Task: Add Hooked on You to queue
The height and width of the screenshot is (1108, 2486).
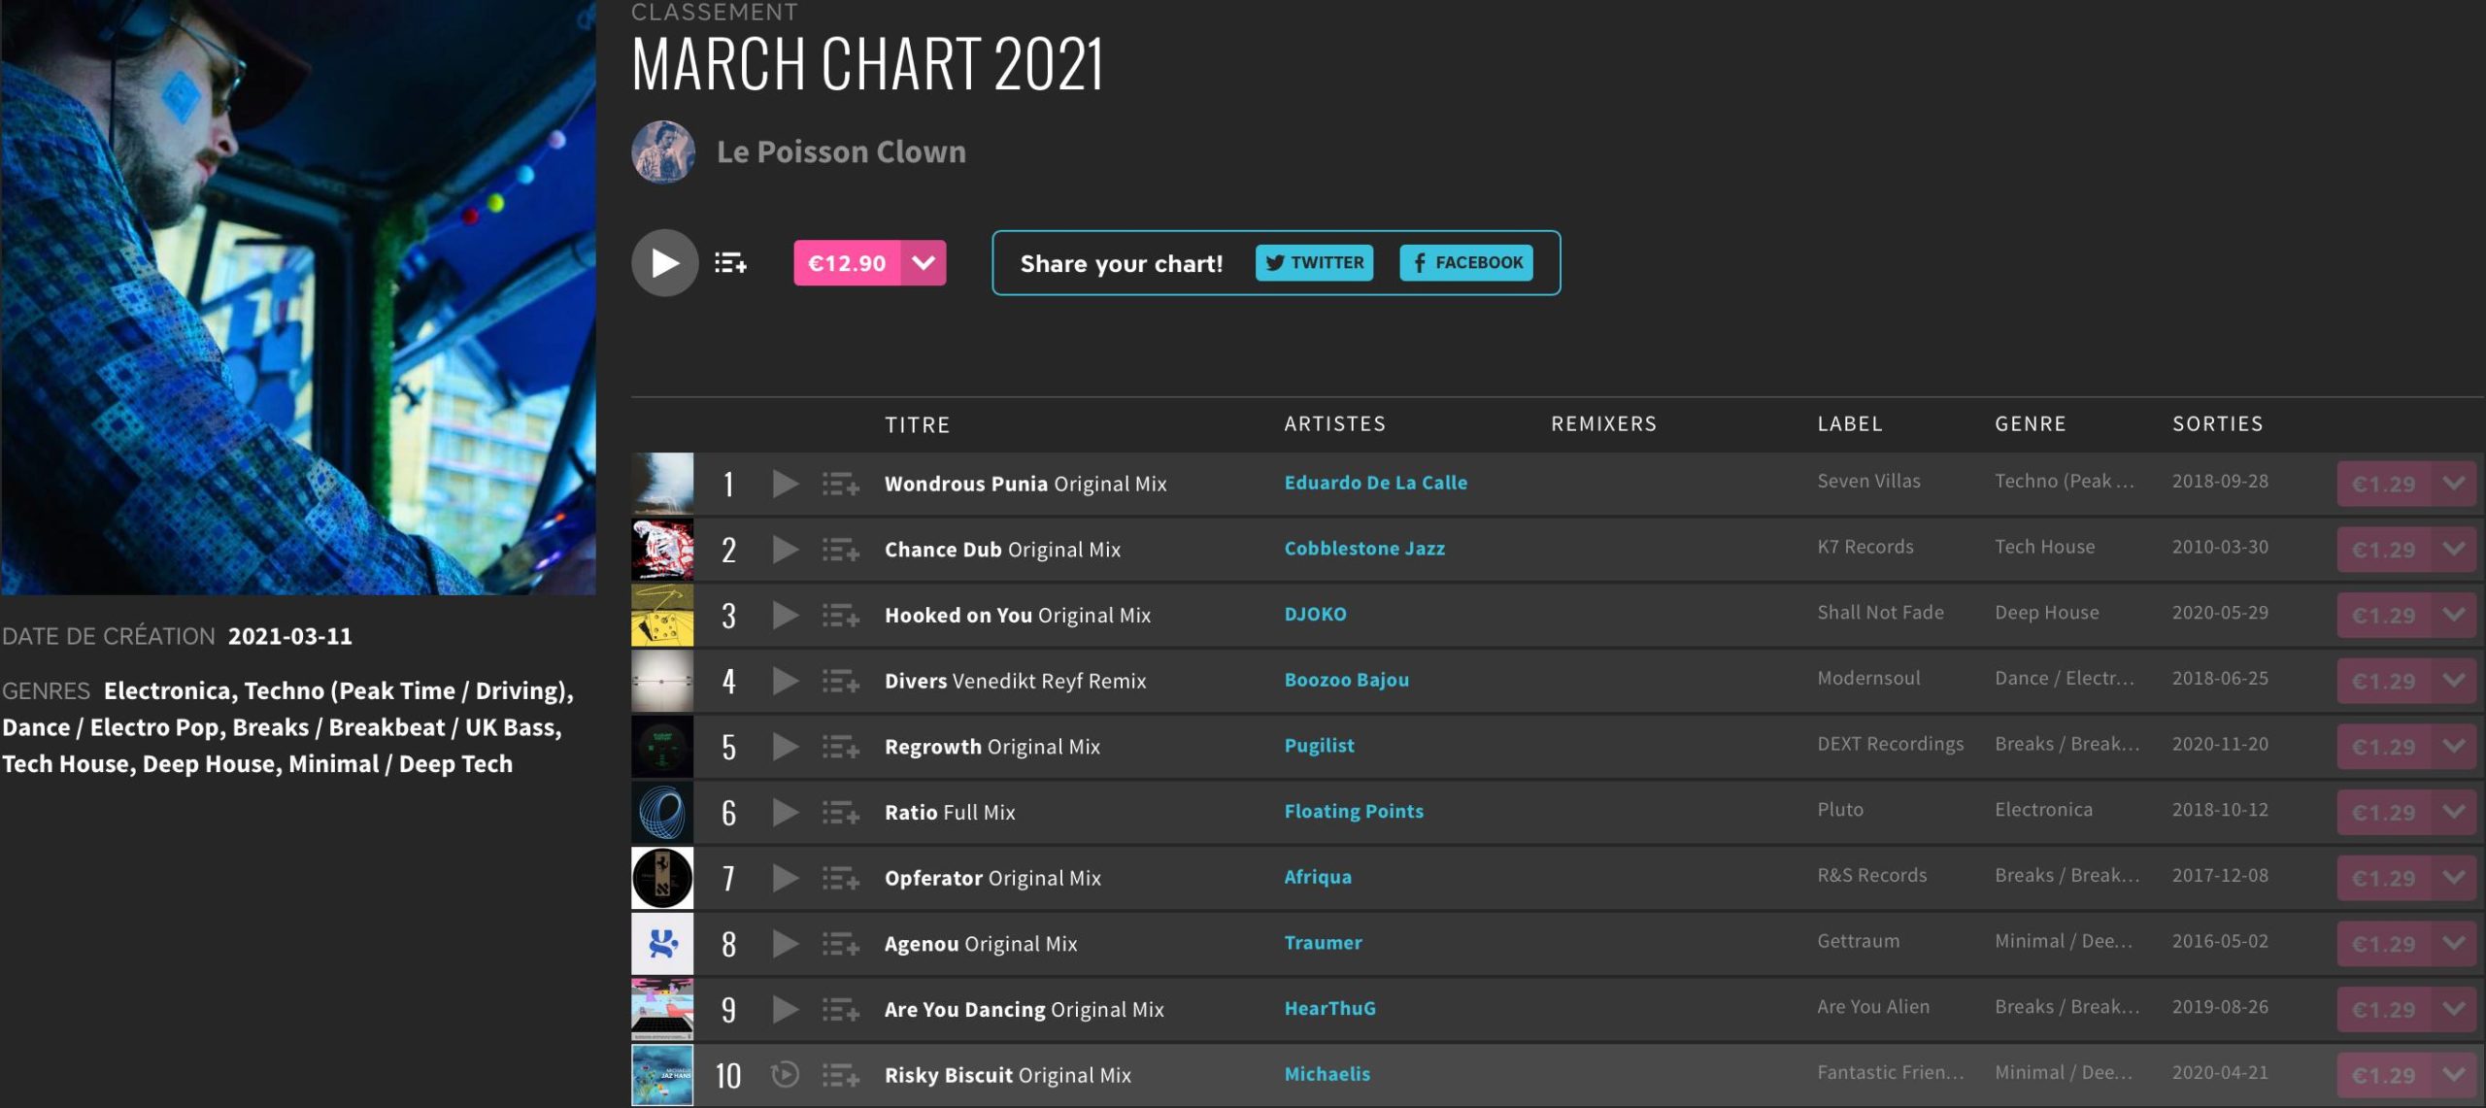Action: [x=841, y=615]
